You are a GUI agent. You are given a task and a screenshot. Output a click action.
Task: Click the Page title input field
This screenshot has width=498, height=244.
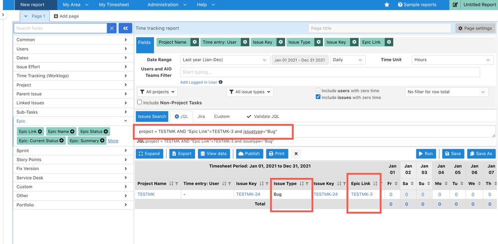pyautogui.click(x=380, y=28)
